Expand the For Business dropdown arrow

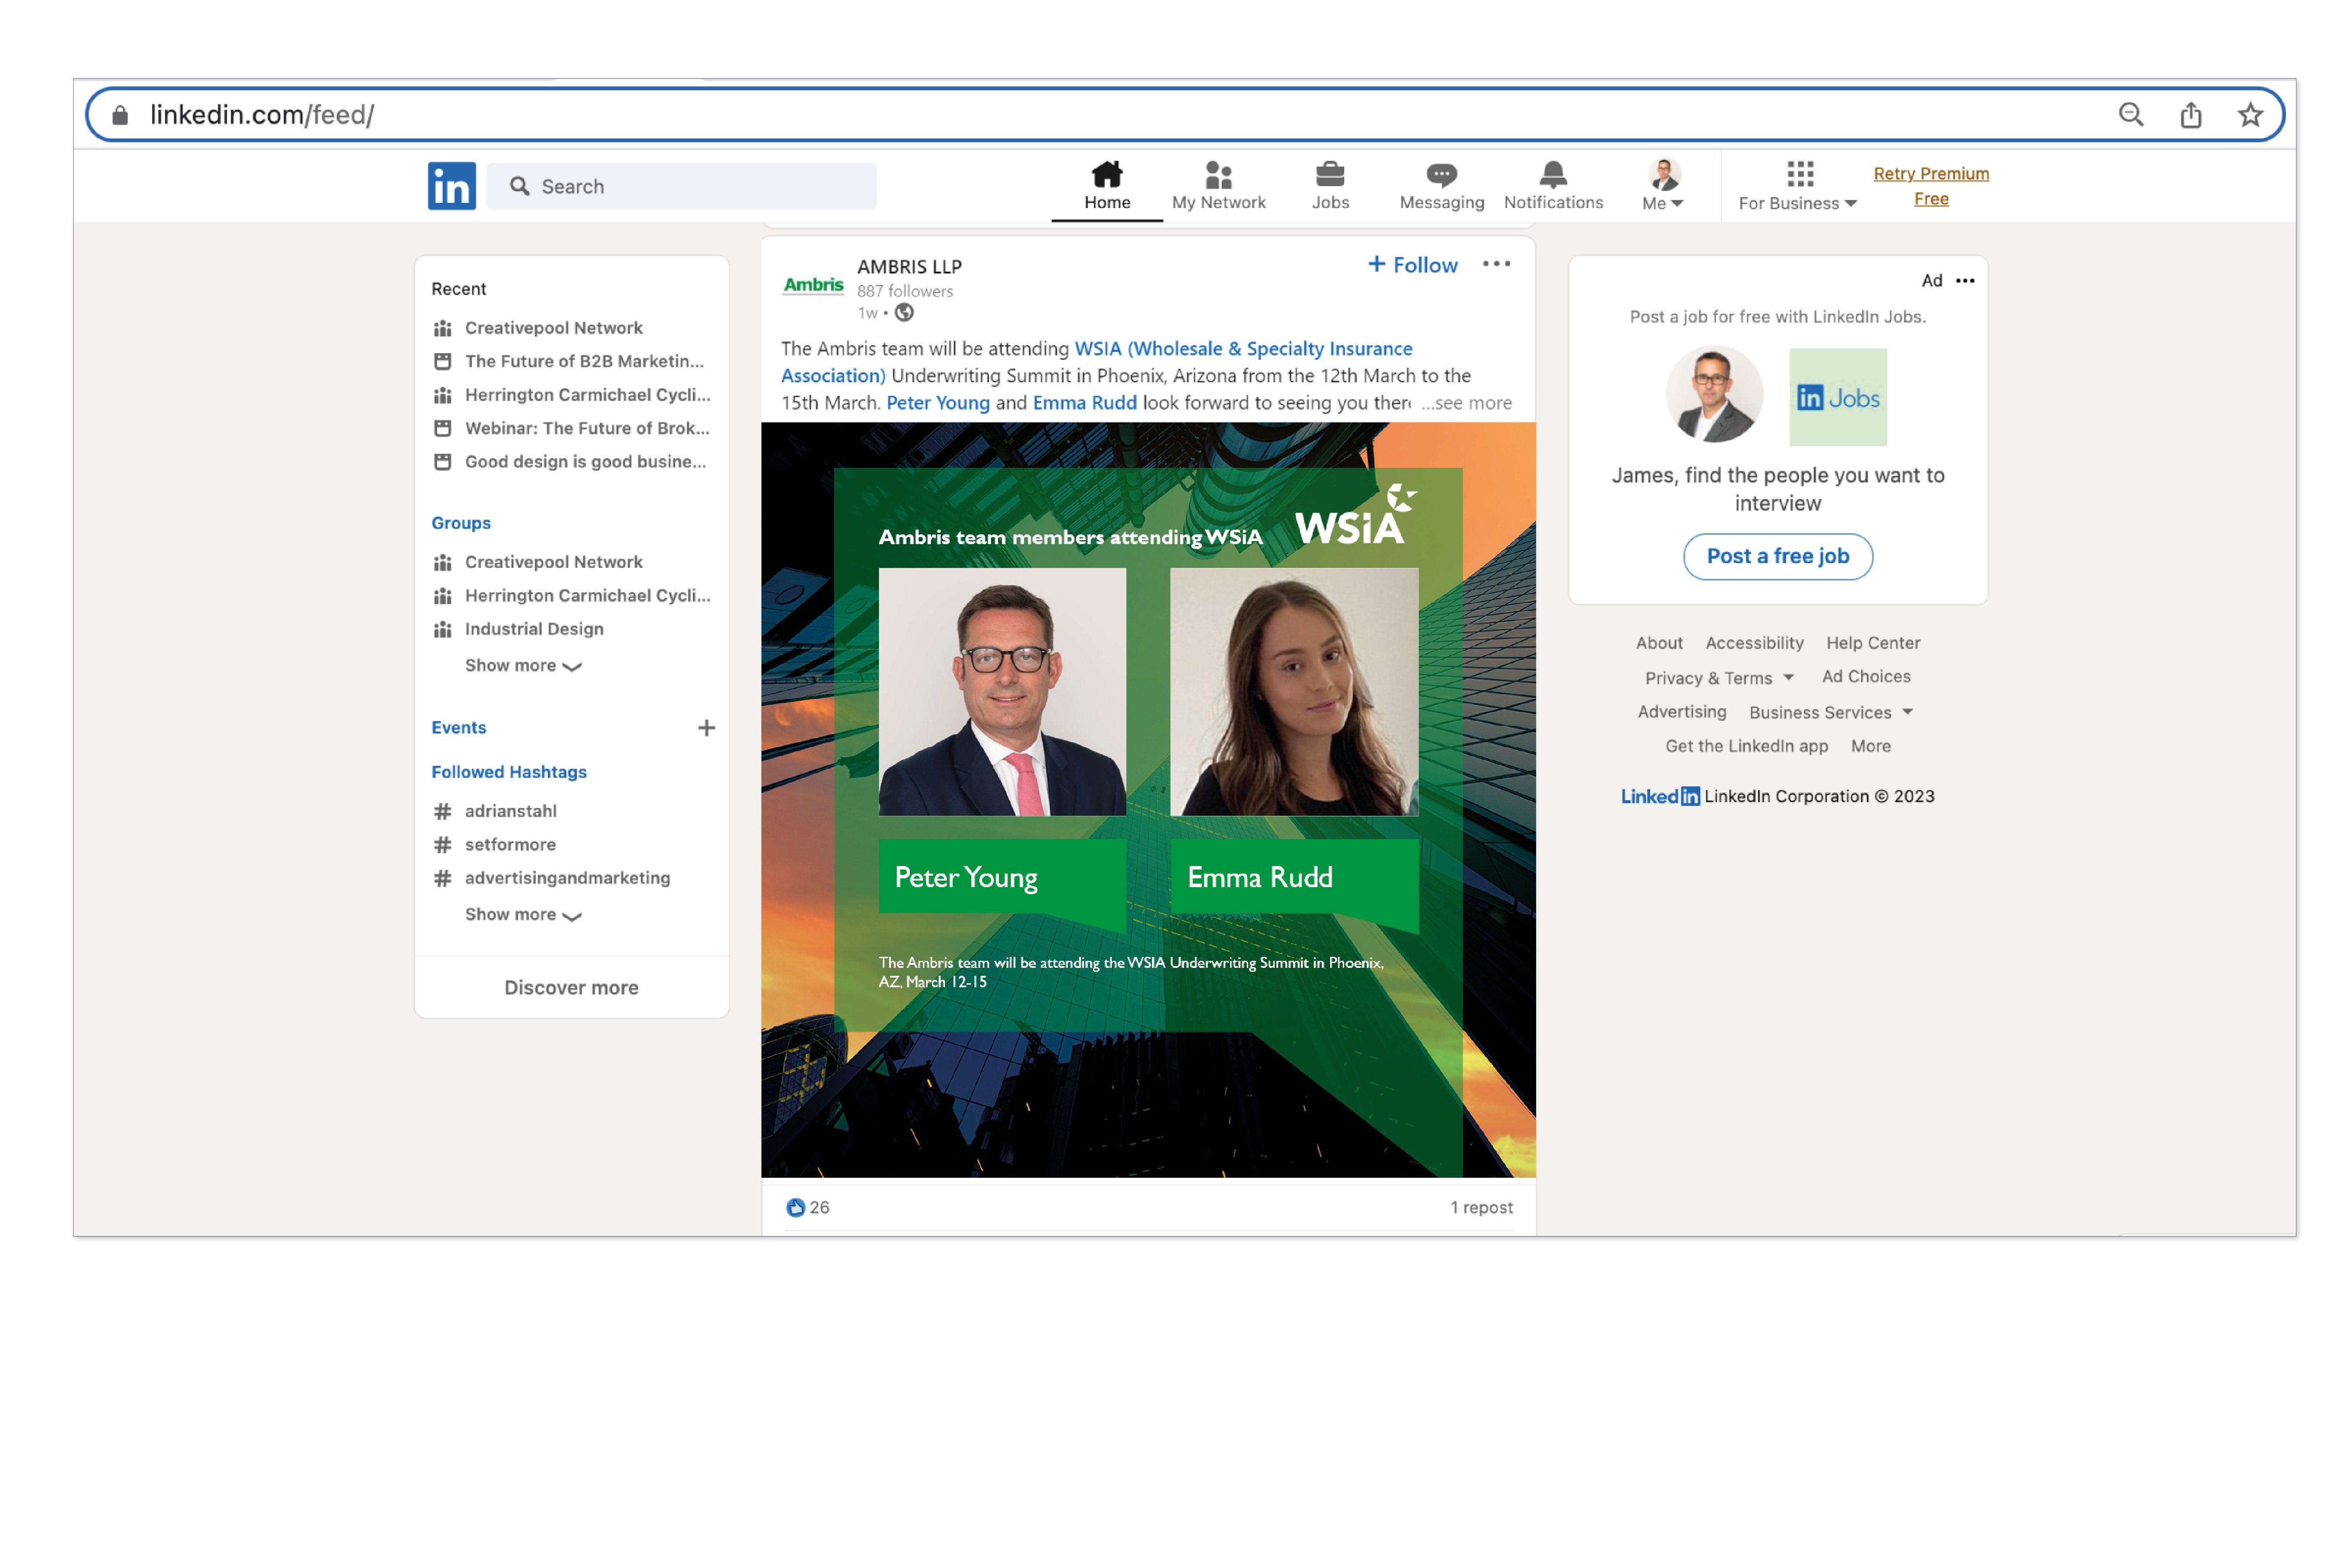click(x=1851, y=204)
